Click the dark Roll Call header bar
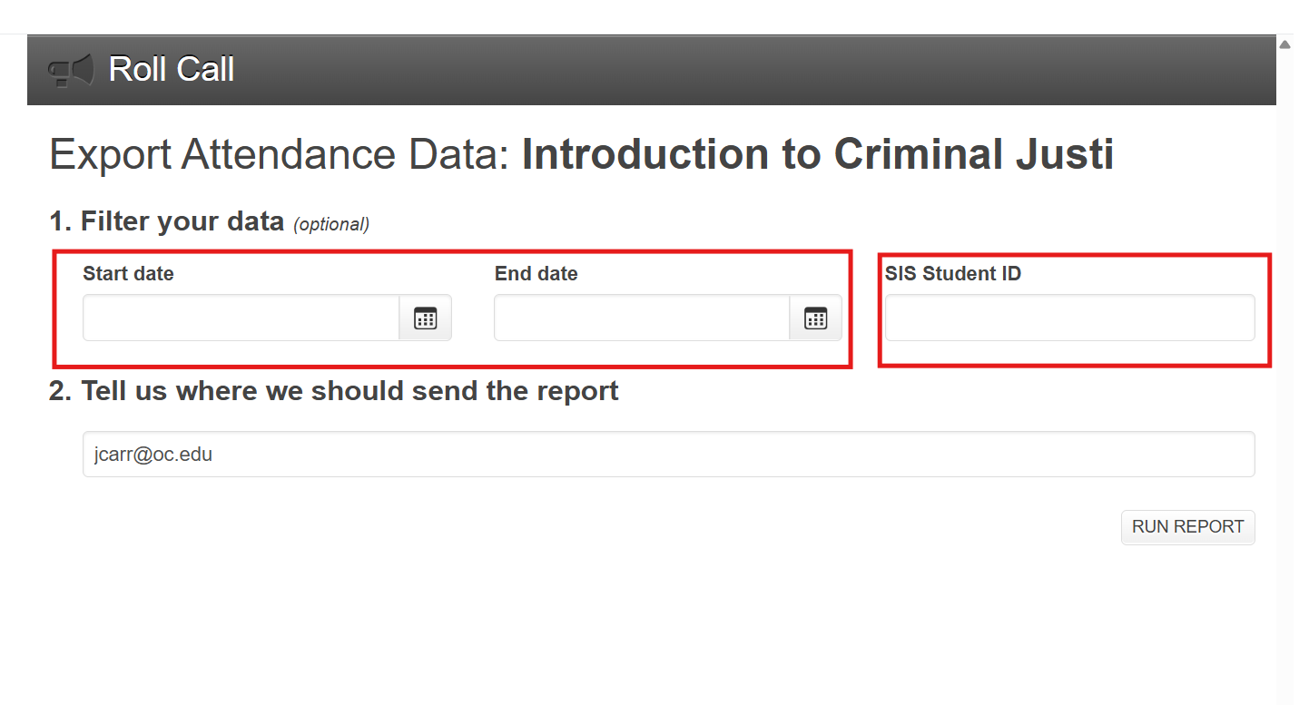This screenshot has width=1309, height=705. (652, 70)
